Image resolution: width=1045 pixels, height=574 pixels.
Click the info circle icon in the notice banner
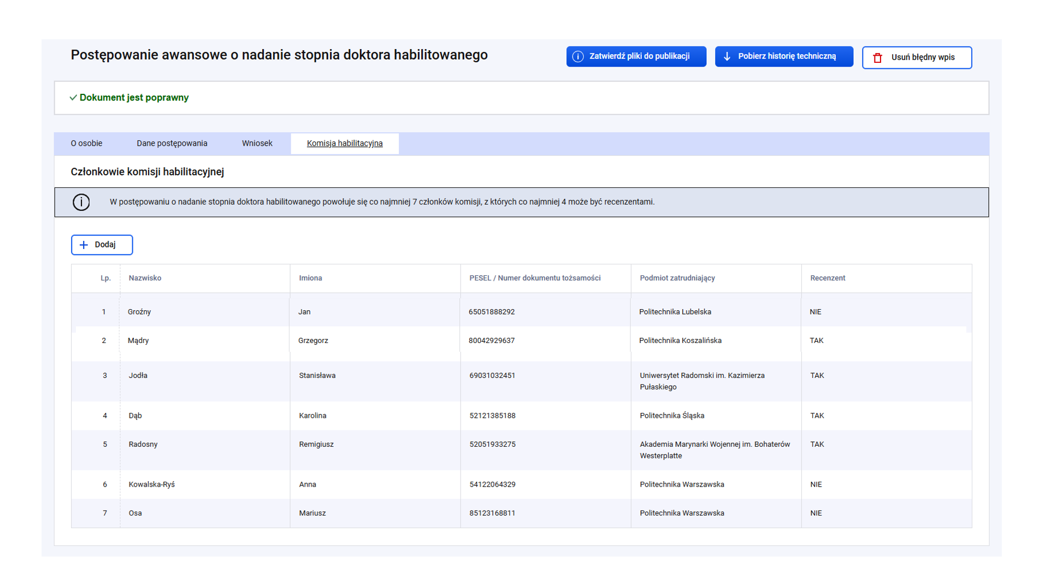pyautogui.click(x=81, y=203)
